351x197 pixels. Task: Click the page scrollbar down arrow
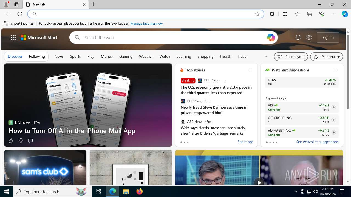click(x=348, y=181)
